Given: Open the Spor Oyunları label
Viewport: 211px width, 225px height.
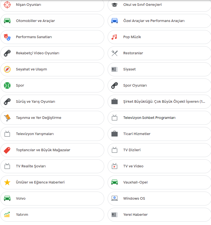Looking at the screenshot, I should coord(135,85).
